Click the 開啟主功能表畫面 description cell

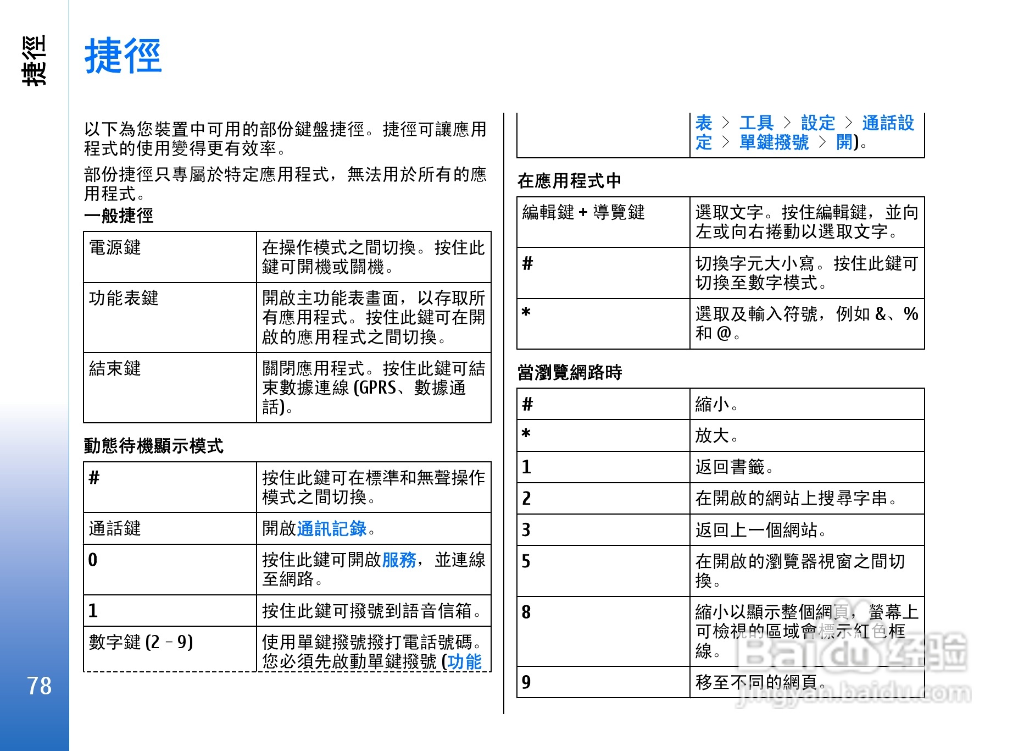click(x=374, y=318)
